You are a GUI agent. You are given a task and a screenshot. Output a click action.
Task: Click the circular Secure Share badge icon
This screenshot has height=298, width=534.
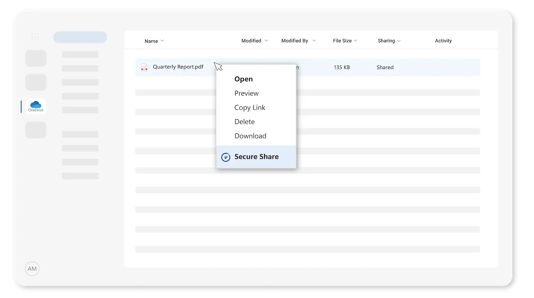click(x=226, y=157)
